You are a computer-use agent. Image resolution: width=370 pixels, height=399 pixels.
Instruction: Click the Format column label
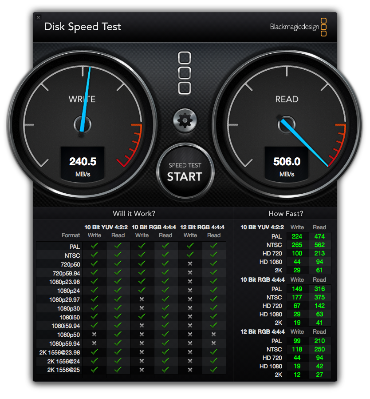(71, 235)
